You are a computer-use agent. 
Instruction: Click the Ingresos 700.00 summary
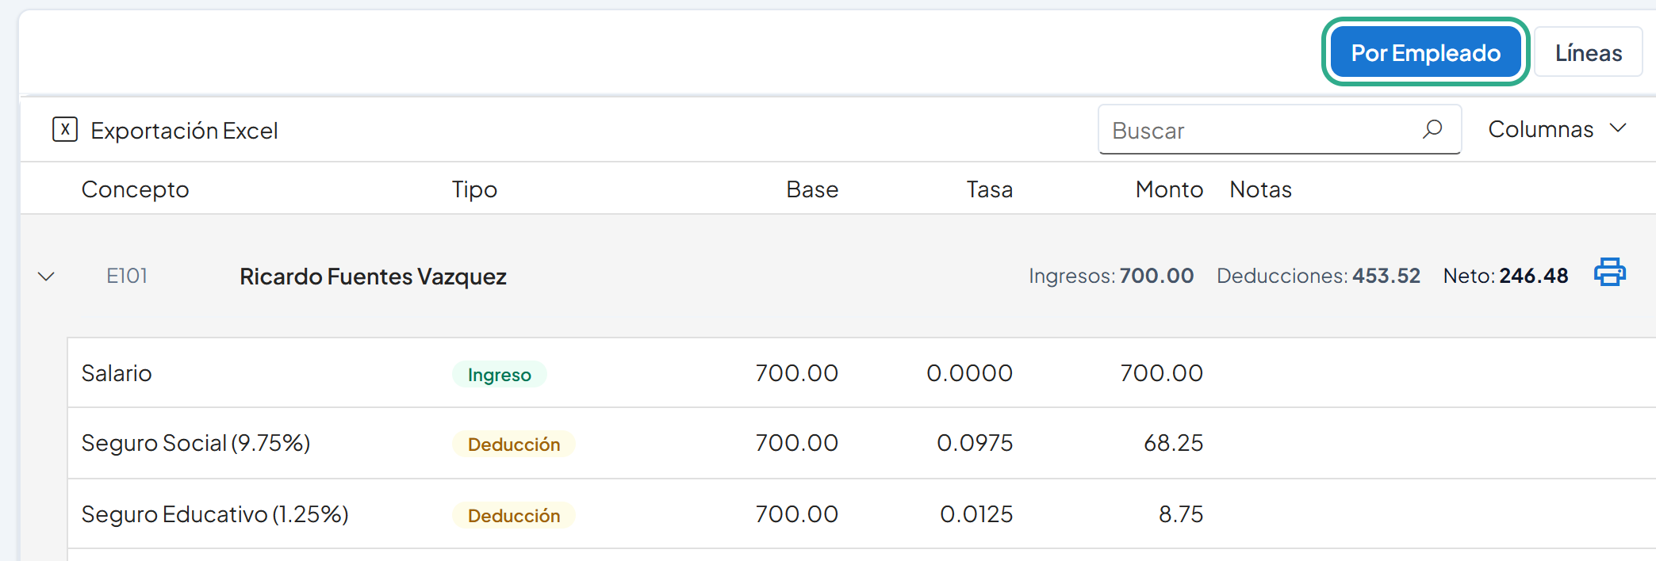coord(1111,276)
